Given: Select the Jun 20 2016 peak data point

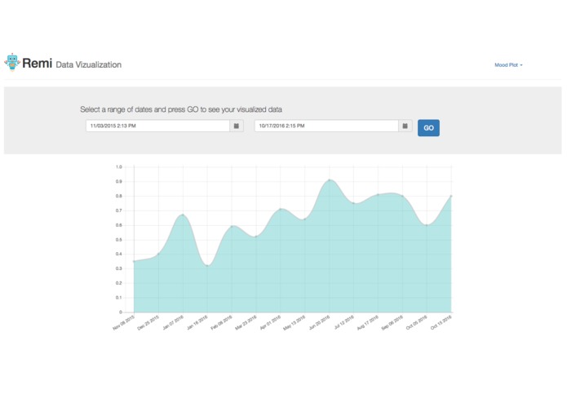Looking at the screenshot, I should (330, 179).
